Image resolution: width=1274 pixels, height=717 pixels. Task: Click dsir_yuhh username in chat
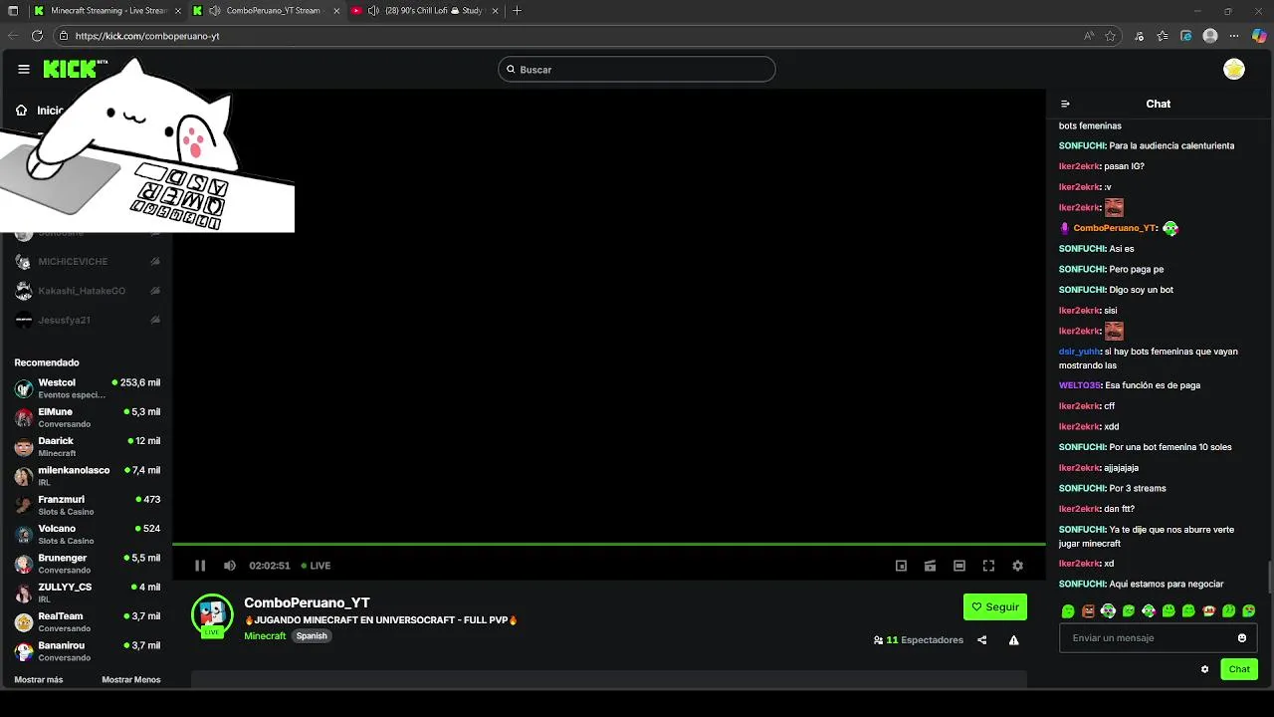point(1080,352)
